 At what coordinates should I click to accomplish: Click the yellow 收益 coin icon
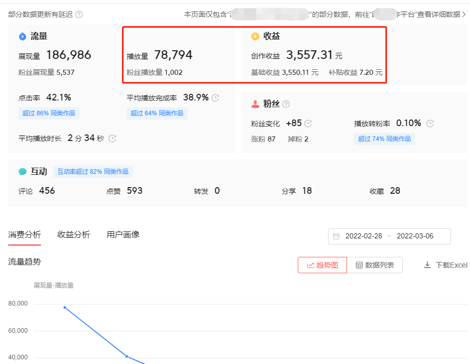point(255,36)
